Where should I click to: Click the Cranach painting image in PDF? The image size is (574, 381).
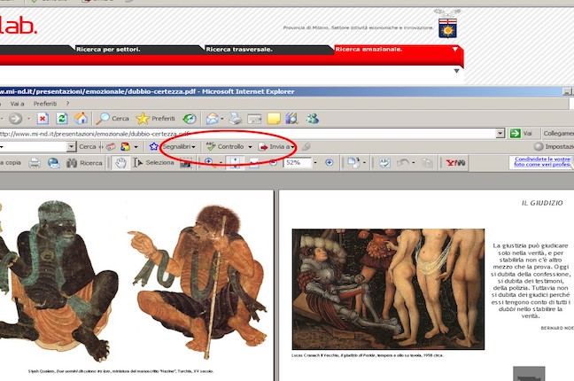click(388, 289)
